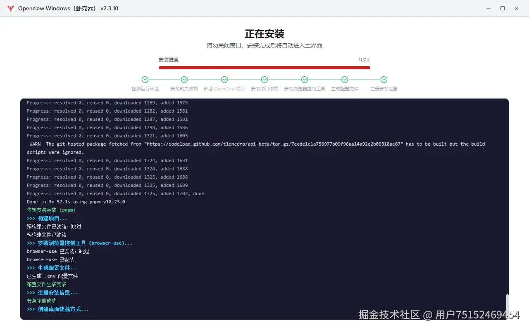529x330 pixels.
Task: Click the 生成配置文件 step label
Action: click(345, 89)
